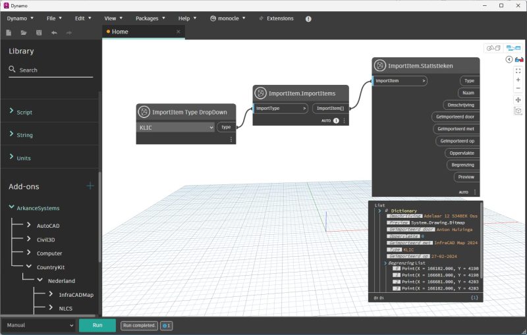Expand the String library category
Screen dimensions: 527x335
11,134
